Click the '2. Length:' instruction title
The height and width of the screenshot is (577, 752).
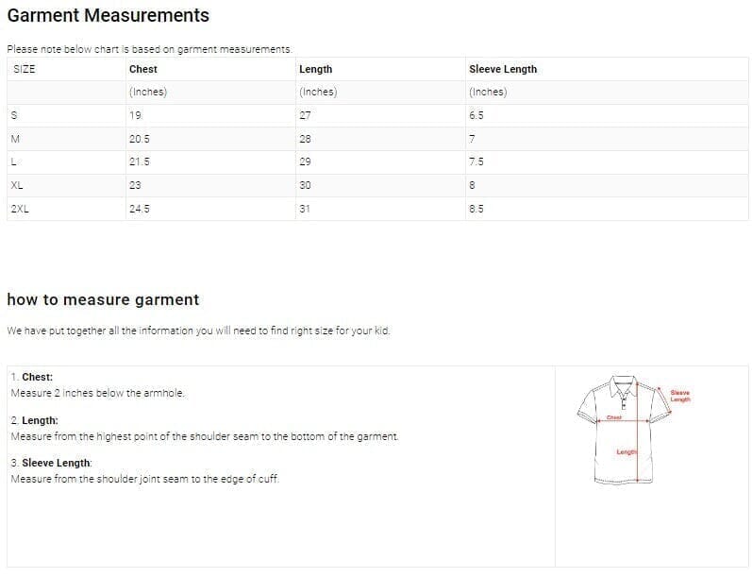pos(35,420)
